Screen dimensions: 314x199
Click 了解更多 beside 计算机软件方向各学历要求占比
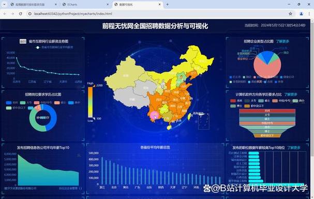[291, 94]
